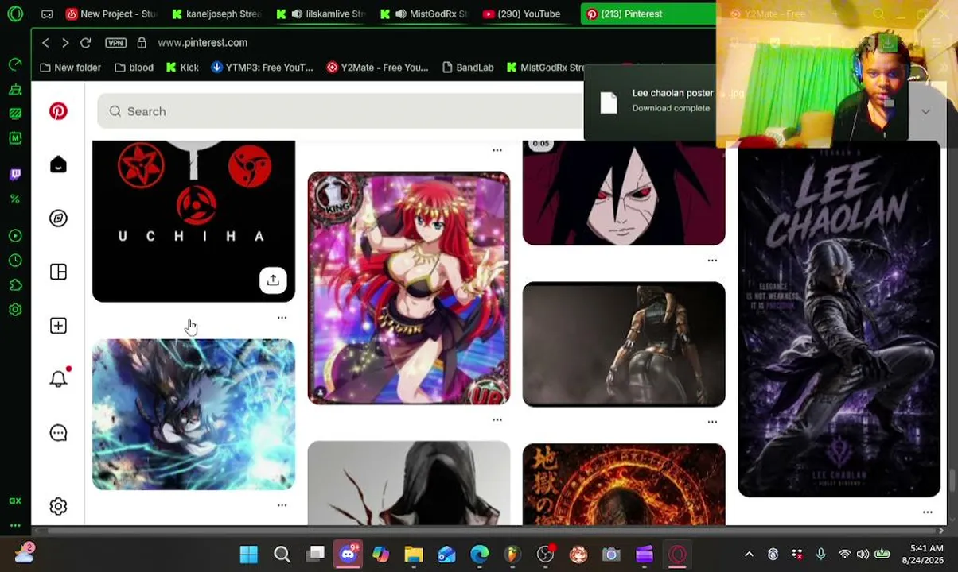Open options menu for Madara pin

coord(712,261)
